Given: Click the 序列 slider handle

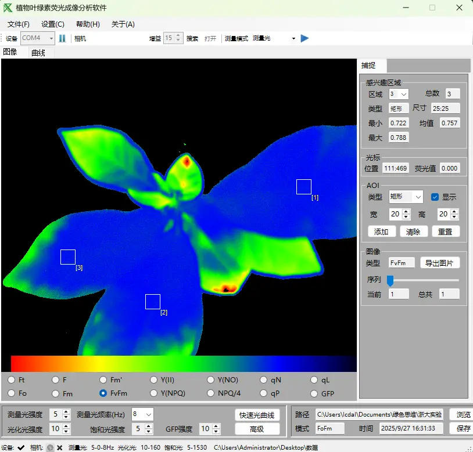Looking at the screenshot, I should click(x=390, y=281).
